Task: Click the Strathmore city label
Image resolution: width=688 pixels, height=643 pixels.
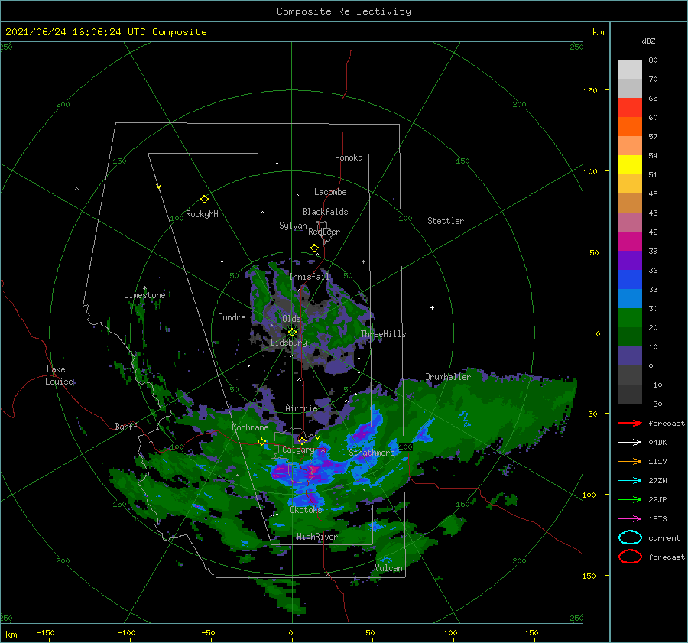Action: click(372, 453)
